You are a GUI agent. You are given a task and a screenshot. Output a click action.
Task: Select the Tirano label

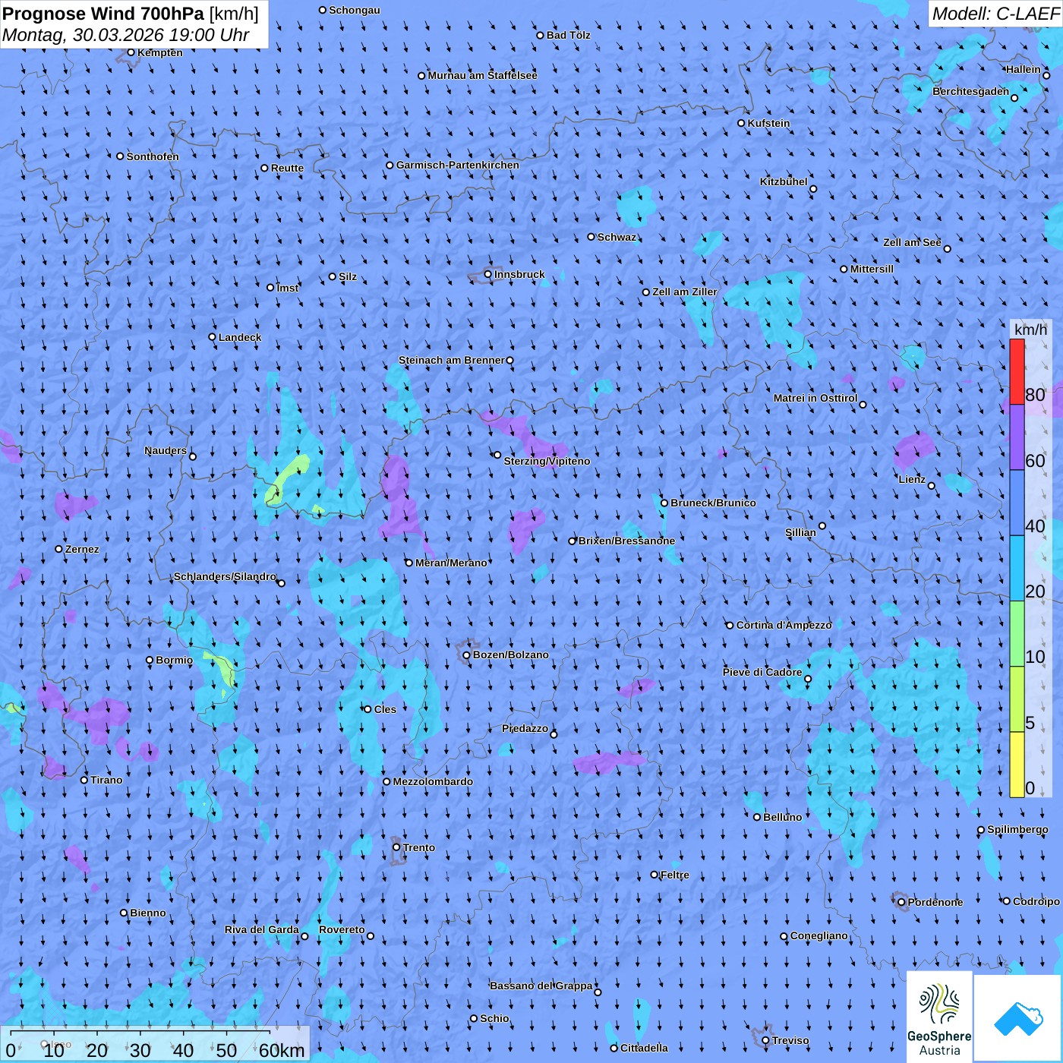coord(106,780)
